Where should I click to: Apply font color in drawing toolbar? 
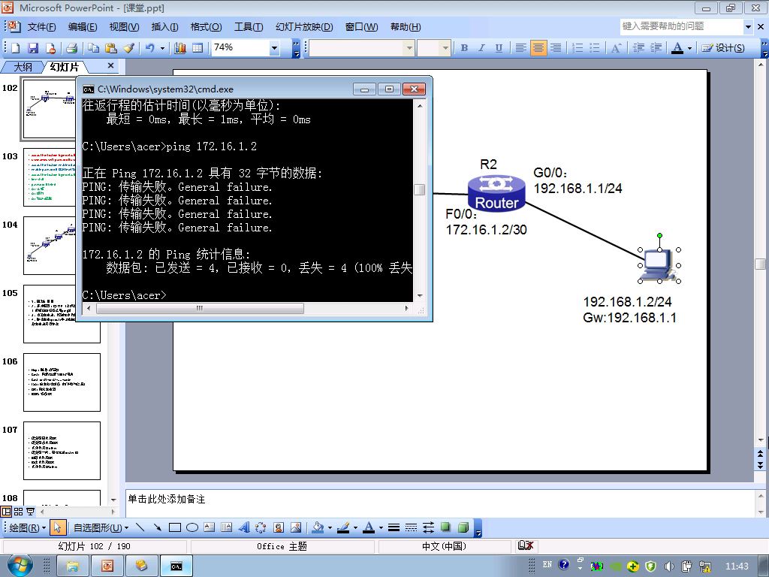[x=369, y=527]
